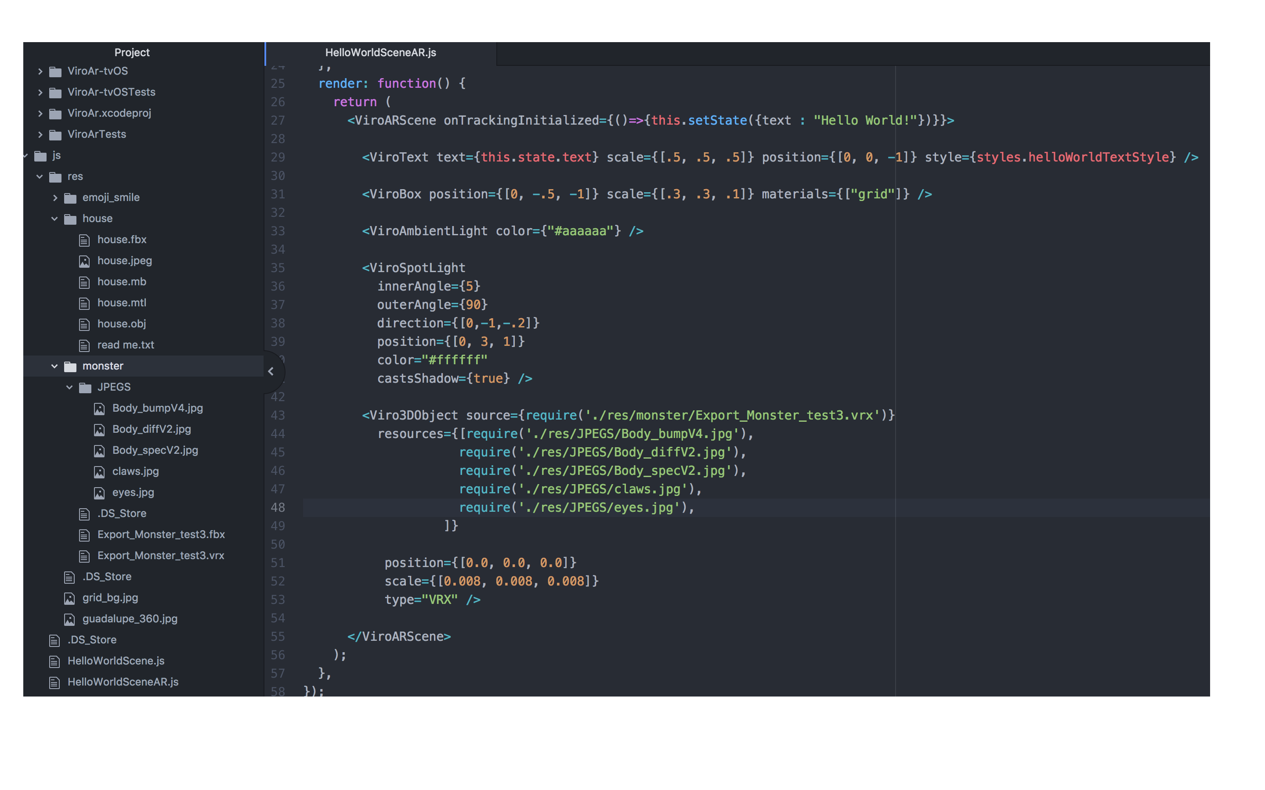Collapse the house folder
Viewport: 1265px width, 790px height.
55,219
